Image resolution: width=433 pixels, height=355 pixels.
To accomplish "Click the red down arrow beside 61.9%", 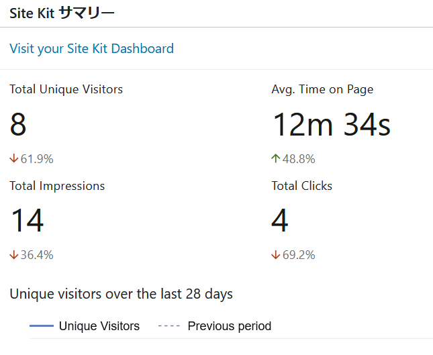I will tap(14, 159).
